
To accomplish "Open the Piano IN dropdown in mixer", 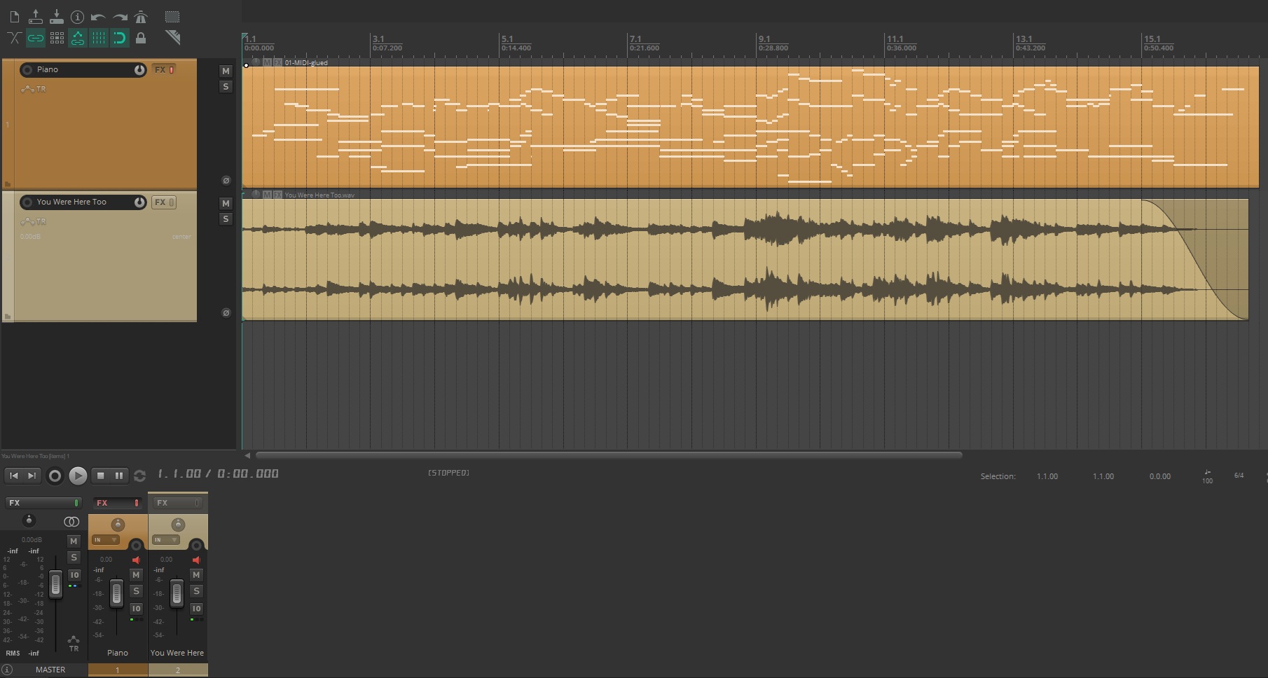I will tap(106, 540).
